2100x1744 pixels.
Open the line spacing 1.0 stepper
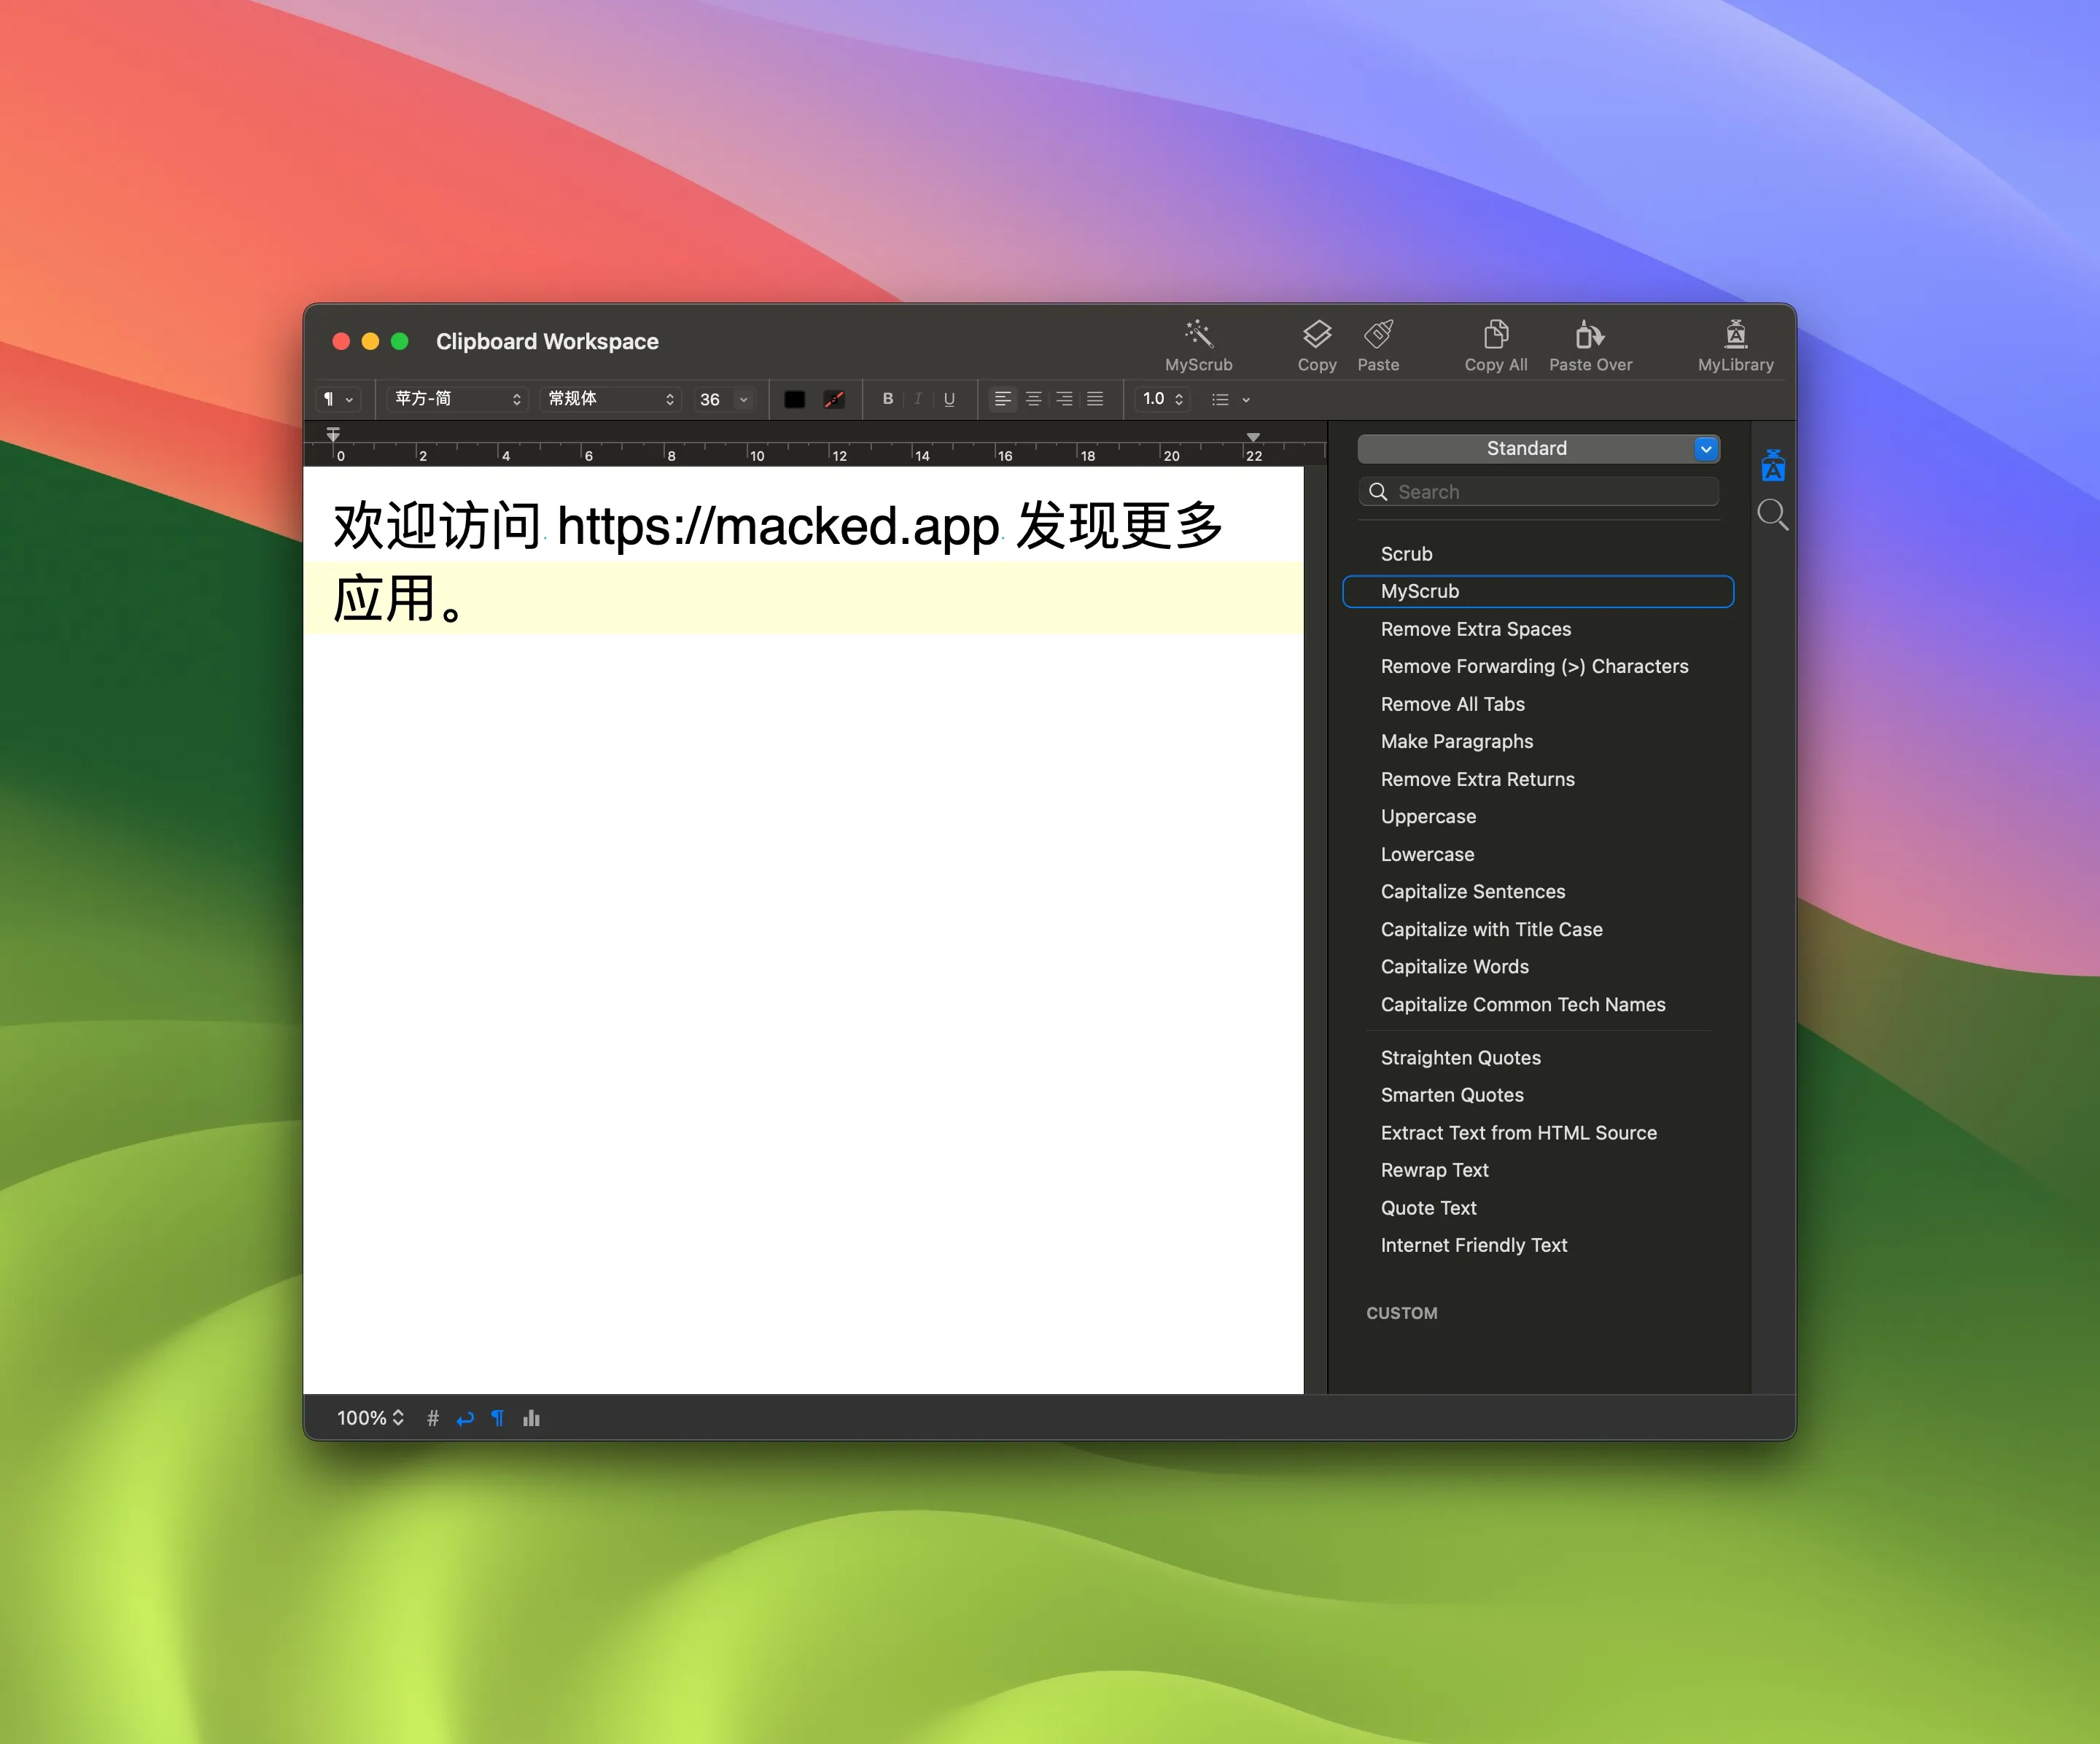(1163, 399)
